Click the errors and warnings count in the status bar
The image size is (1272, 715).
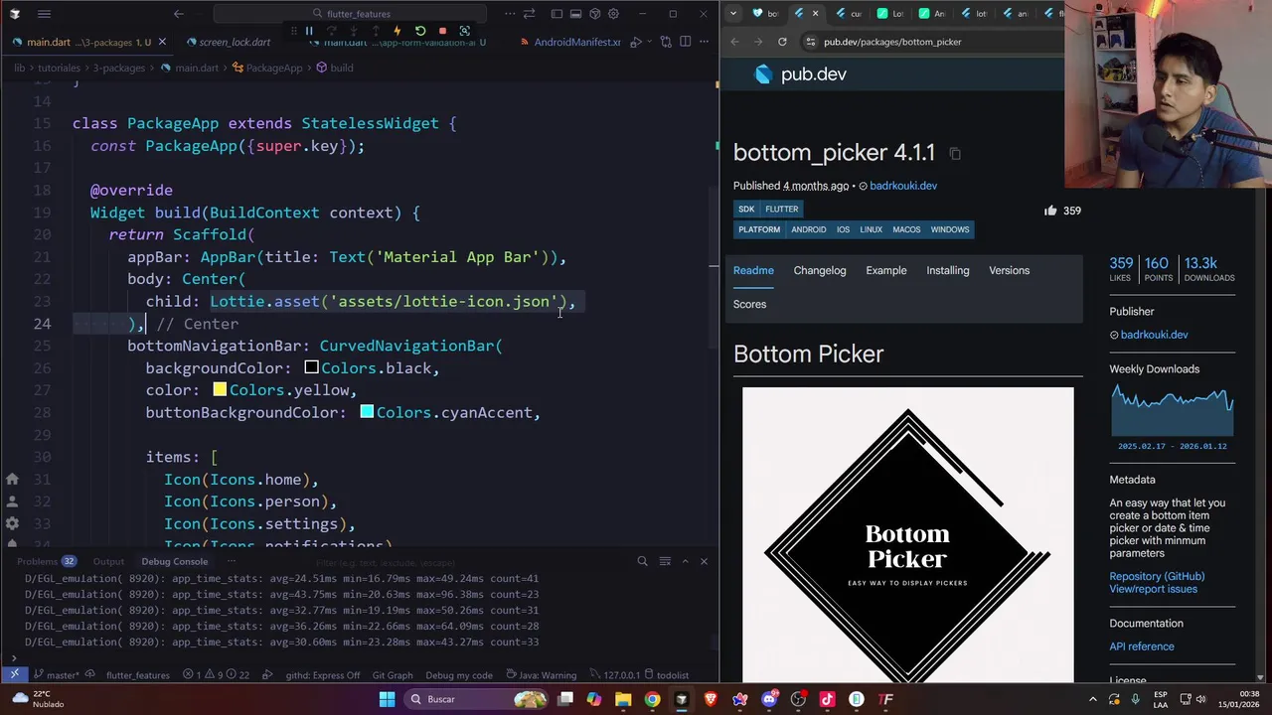pyautogui.click(x=218, y=675)
